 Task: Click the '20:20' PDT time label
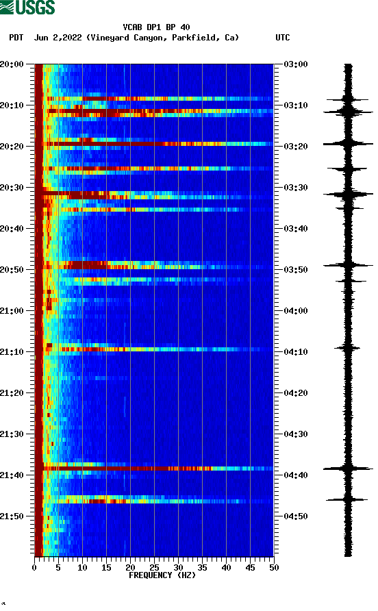point(12,147)
